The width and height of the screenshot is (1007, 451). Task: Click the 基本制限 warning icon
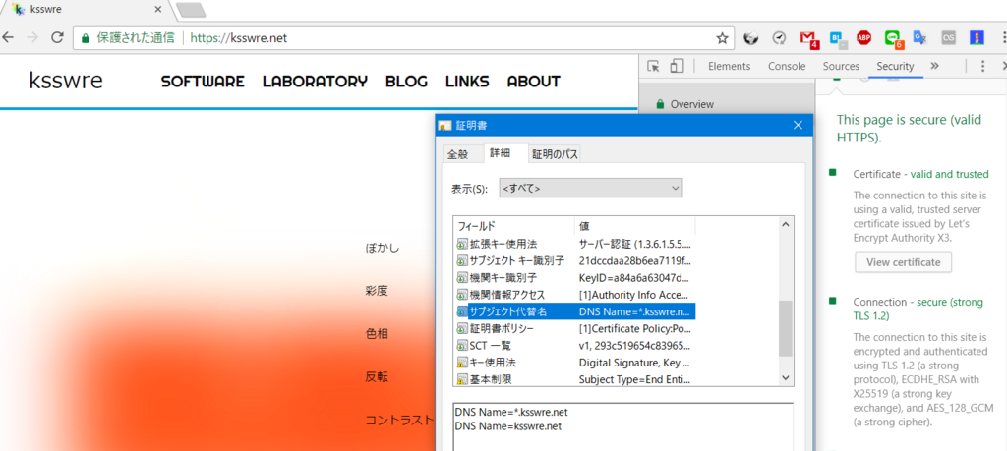[462, 380]
